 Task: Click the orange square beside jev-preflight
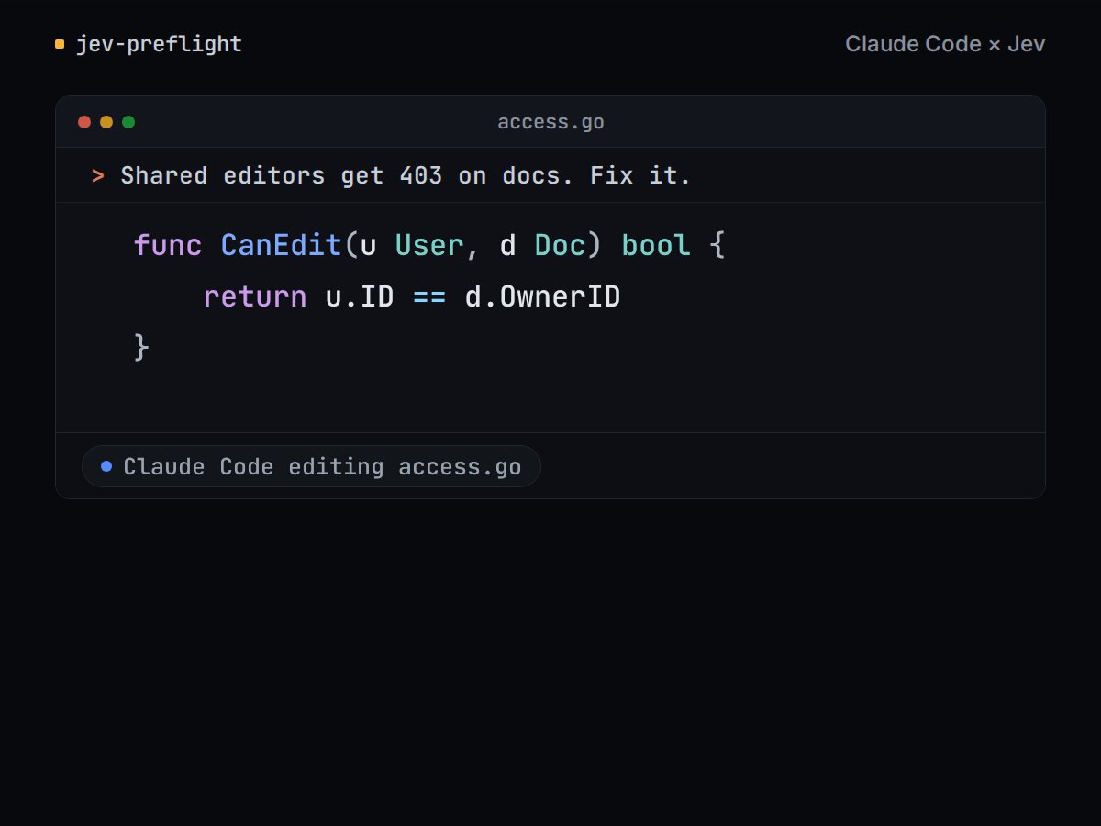(60, 44)
